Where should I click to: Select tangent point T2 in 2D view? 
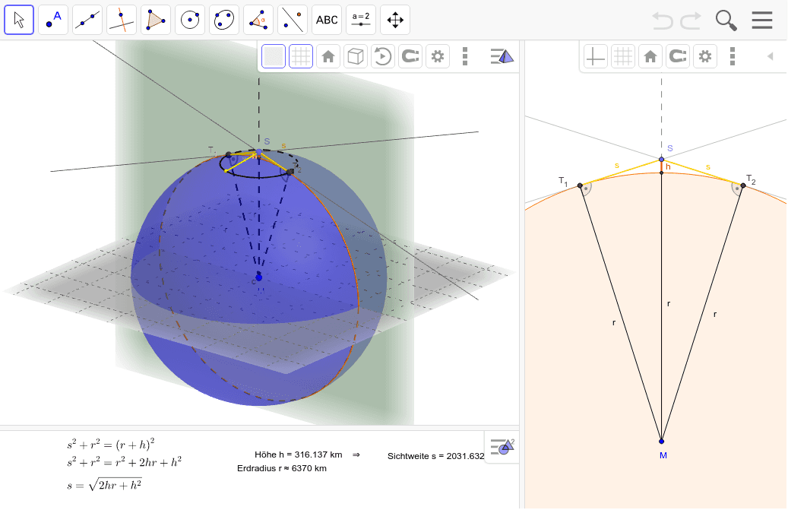click(x=743, y=185)
